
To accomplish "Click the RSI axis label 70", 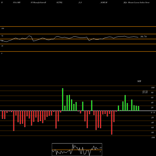I will point(2,36).
